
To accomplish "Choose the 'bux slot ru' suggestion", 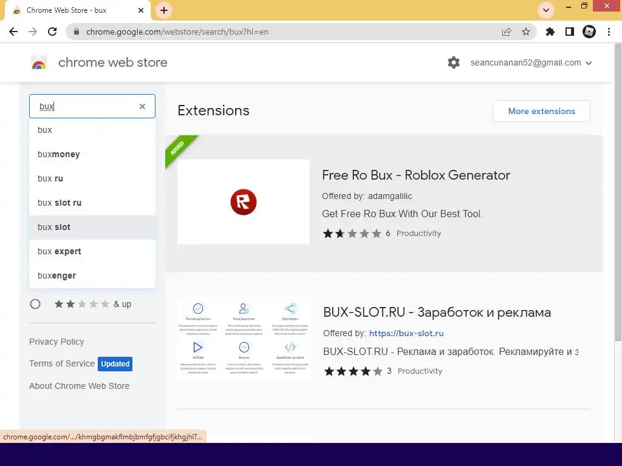I will [92, 203].
